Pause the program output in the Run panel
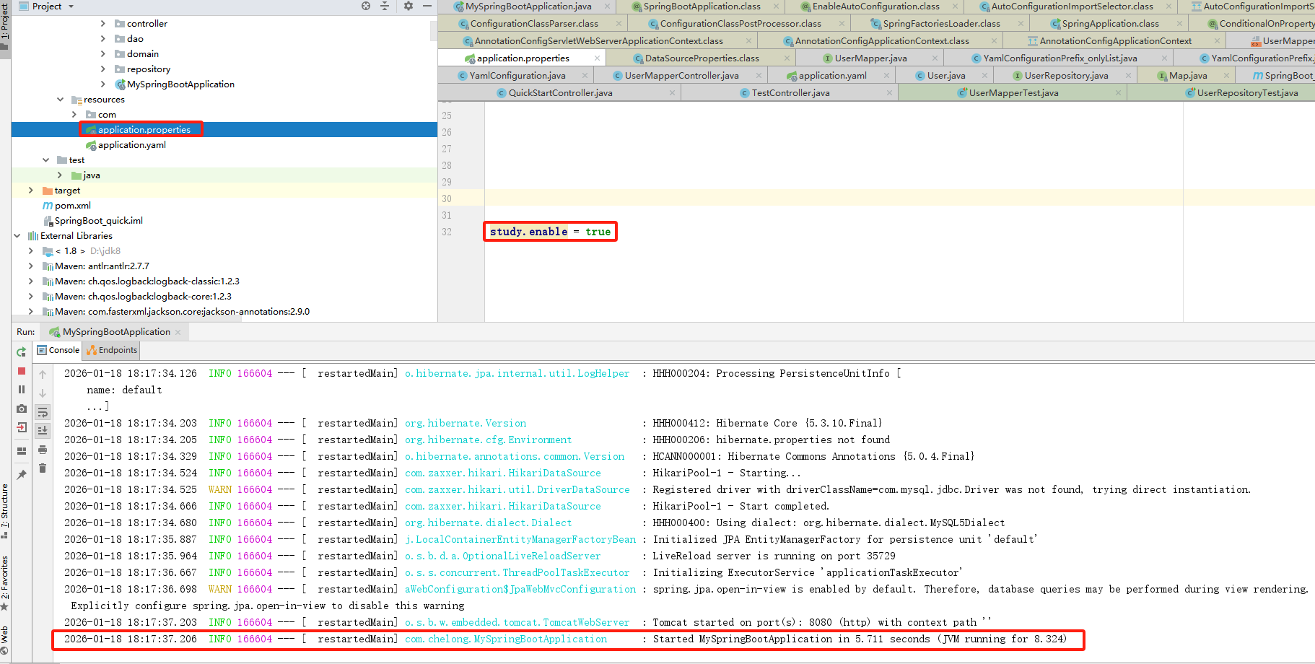Image resolution: width=1315 pixels, height=664 pixels. [22, 390]
